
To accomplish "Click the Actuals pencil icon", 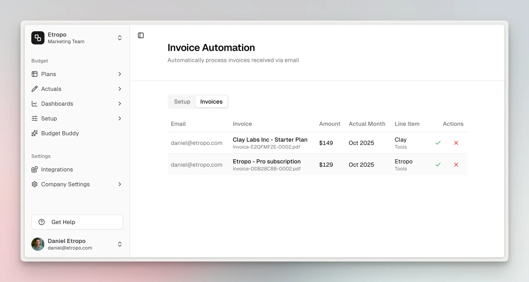I will click(34, 89).
